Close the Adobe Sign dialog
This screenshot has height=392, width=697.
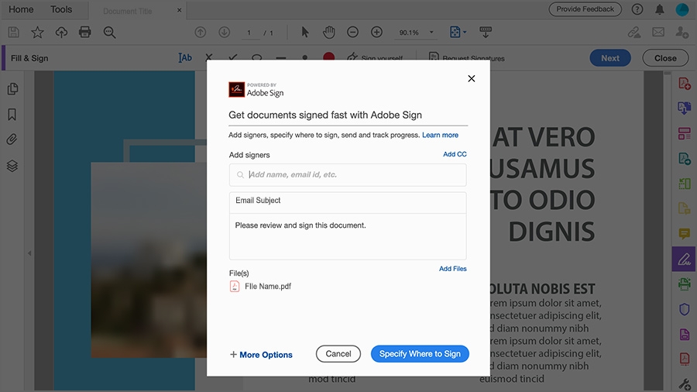point(472,79)
